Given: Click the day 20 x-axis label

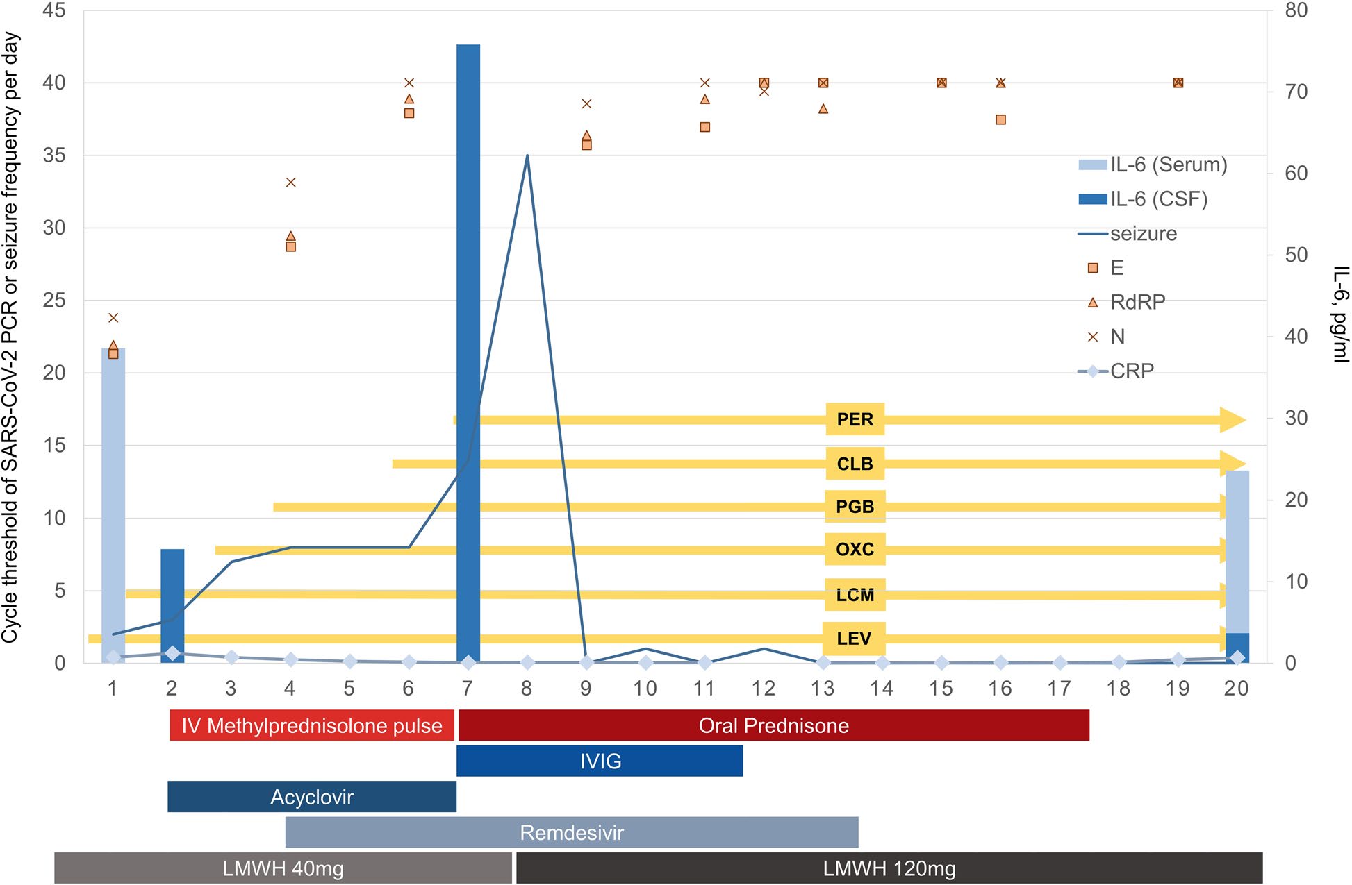Looking at the screenshot, I should [1236, 689].
